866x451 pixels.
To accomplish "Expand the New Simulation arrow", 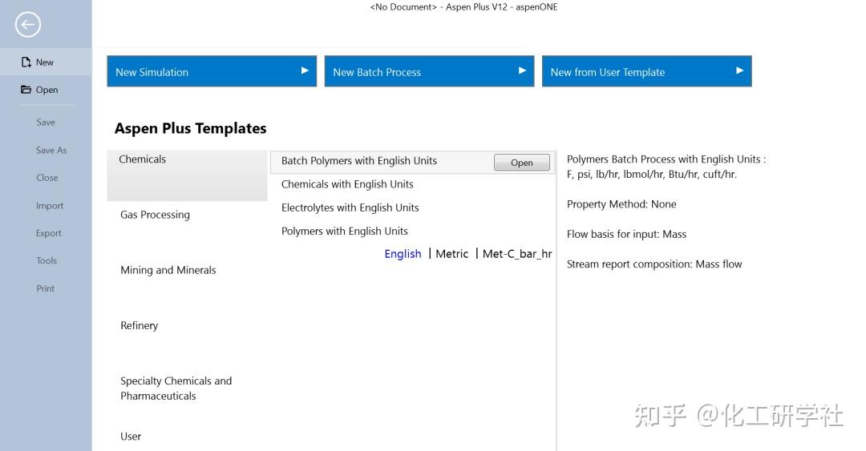I will pyautogui.click(x=305, y=70).
